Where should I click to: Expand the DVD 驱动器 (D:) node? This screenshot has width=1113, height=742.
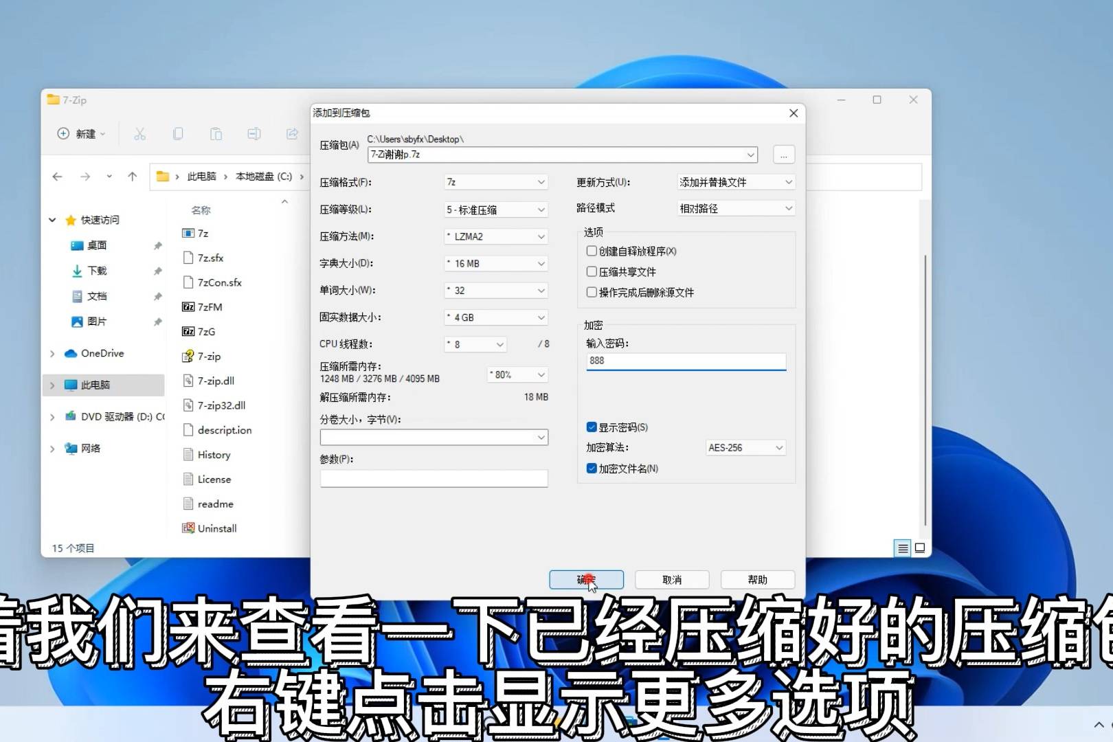click(52, 416)
